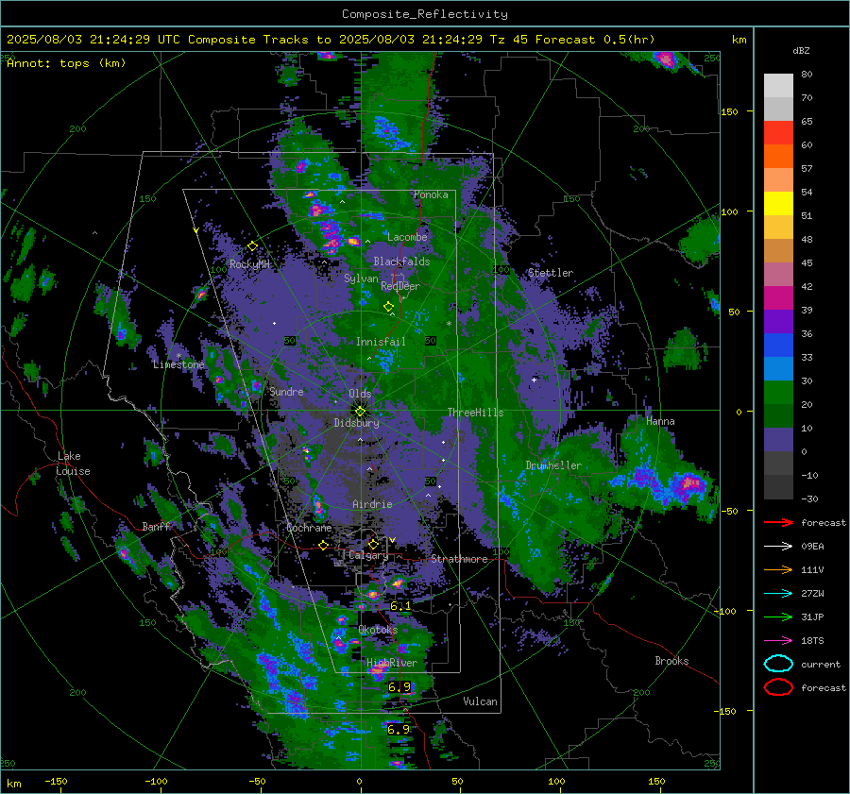This screenshot has width=850, height=794.
Task: Click the Olds label
Action: [x=360, y=394]
